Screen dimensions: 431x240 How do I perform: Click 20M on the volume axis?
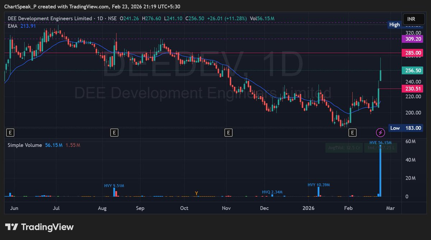coord(411,178)
